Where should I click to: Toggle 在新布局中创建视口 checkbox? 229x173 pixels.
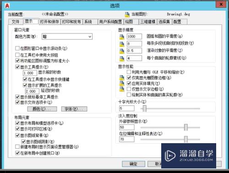click(x=17, y=153)
